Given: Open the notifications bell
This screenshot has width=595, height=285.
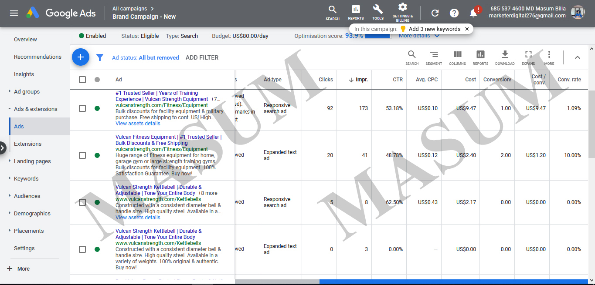Looking at the screenshot, I should click(474, 13).
